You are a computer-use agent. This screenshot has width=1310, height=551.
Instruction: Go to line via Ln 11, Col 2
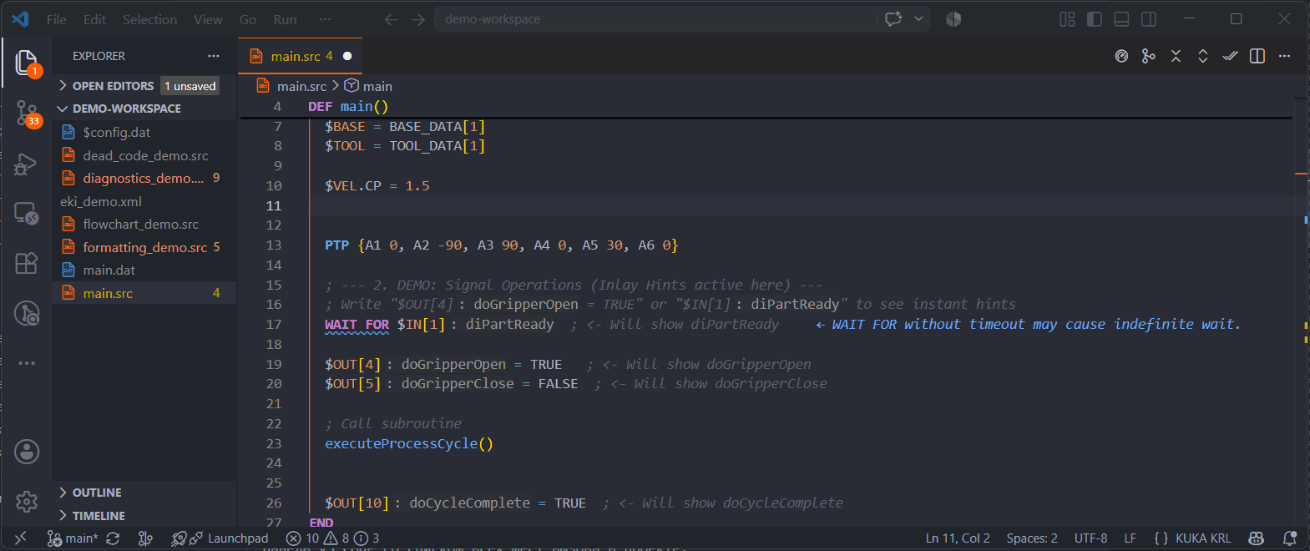(x=958, y=538)
